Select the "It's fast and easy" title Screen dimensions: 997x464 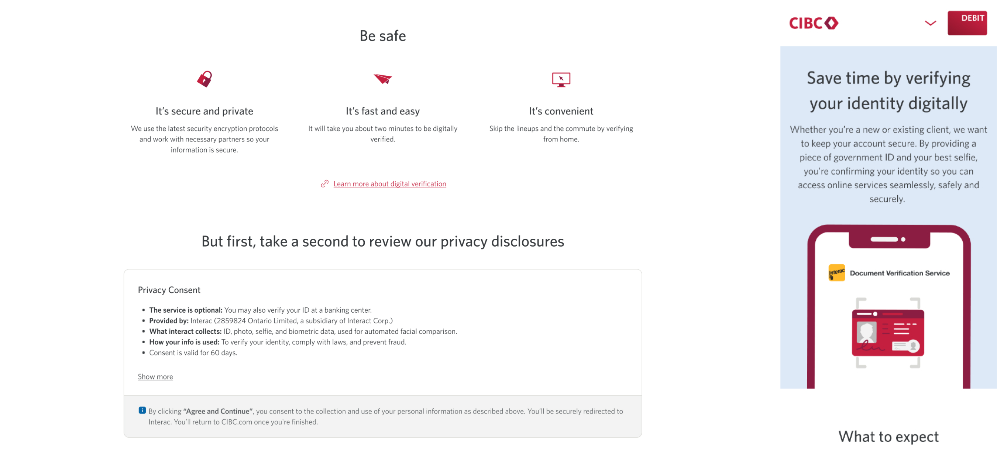pyautogui.click(x=383, y=111)
